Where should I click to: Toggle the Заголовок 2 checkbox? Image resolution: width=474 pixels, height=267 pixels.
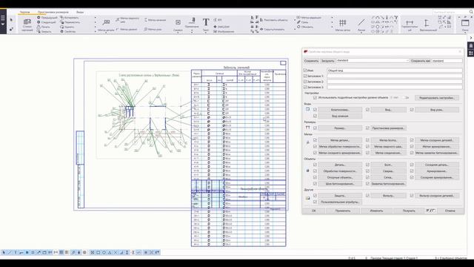(305, 82)
